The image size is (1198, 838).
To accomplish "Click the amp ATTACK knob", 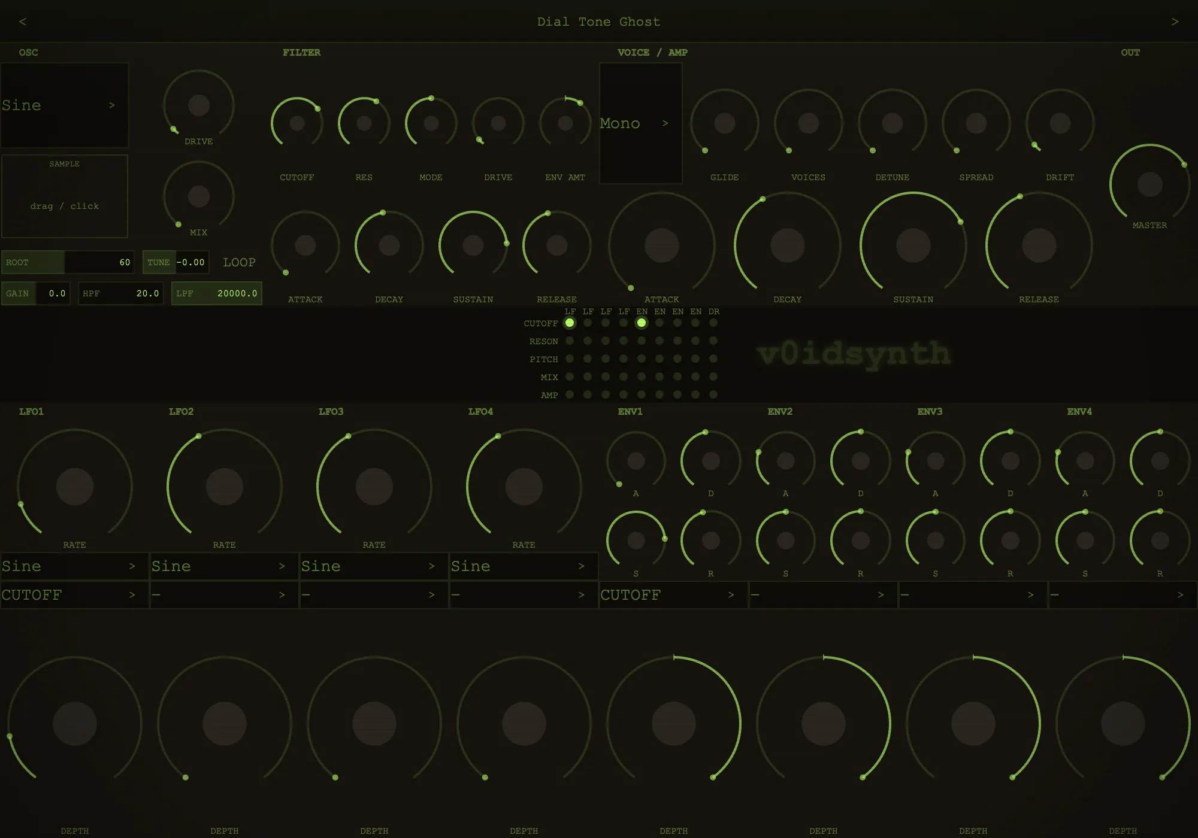I will (x=662, y=245).
